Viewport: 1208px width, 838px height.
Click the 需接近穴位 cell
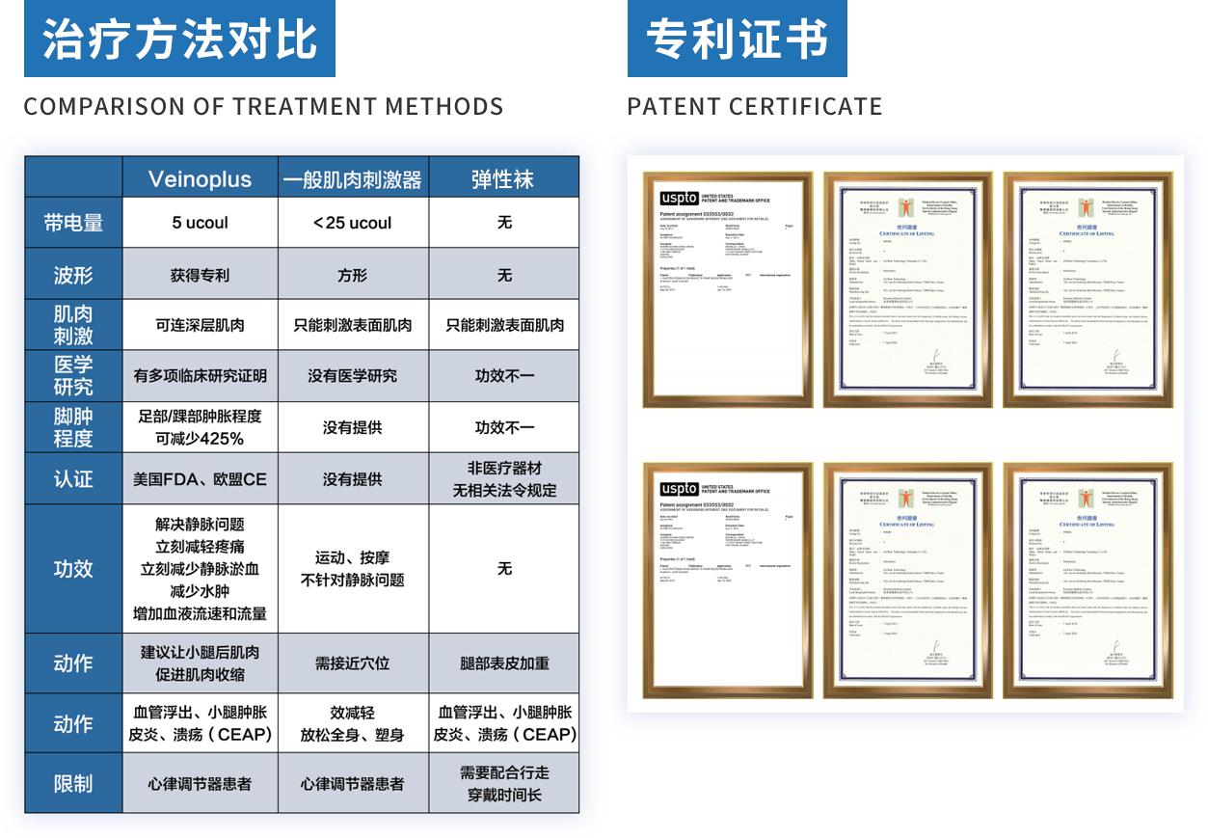353,663
